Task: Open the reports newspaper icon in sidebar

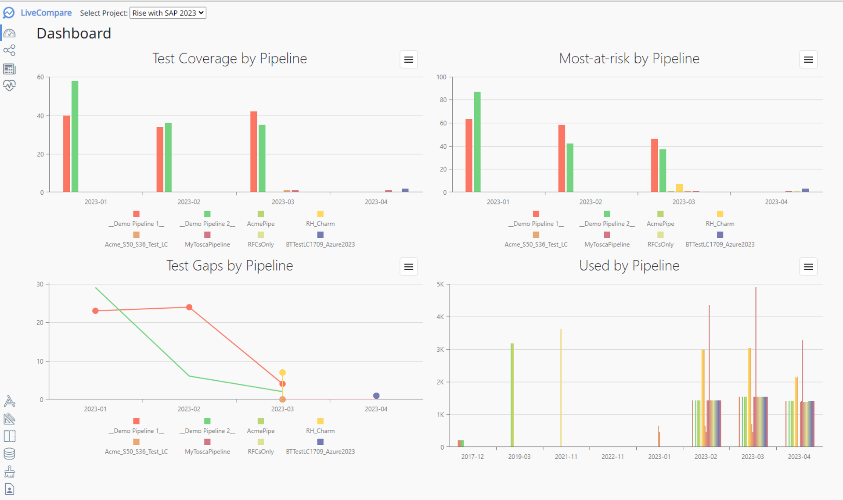Action: (x=9, y=68)
